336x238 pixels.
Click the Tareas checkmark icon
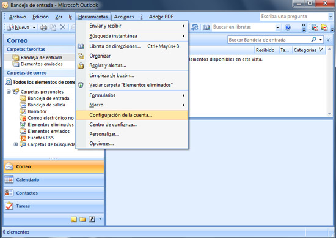pyautogui.click(x=9, y=206)
